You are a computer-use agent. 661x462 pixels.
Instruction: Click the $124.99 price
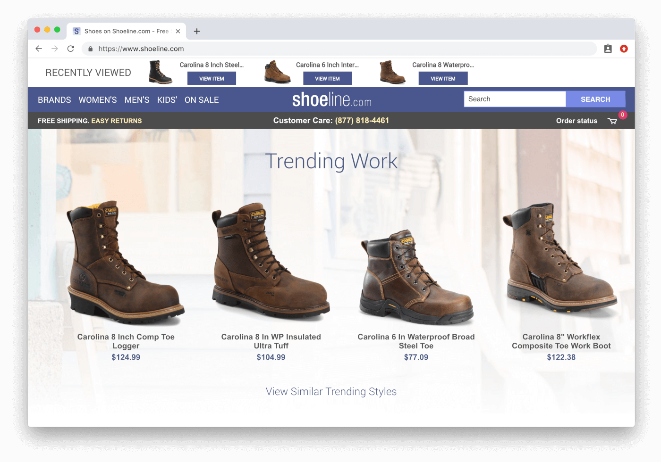pyautogui.click(x=126, y=357)
